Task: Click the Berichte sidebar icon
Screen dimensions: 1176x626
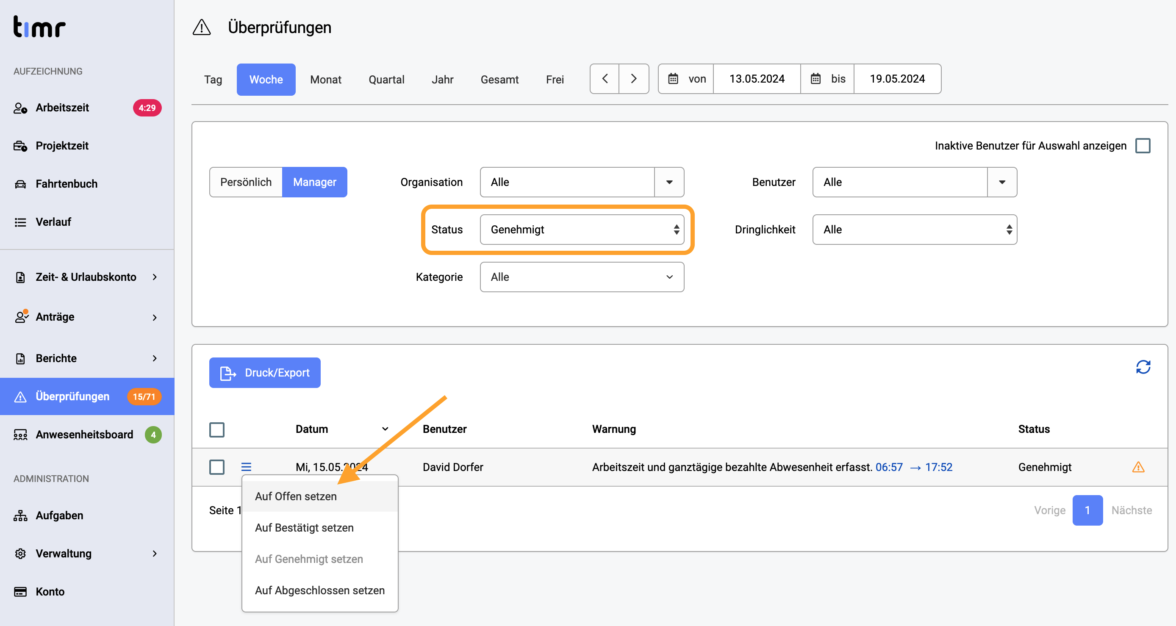Action: tap(20, 358)
